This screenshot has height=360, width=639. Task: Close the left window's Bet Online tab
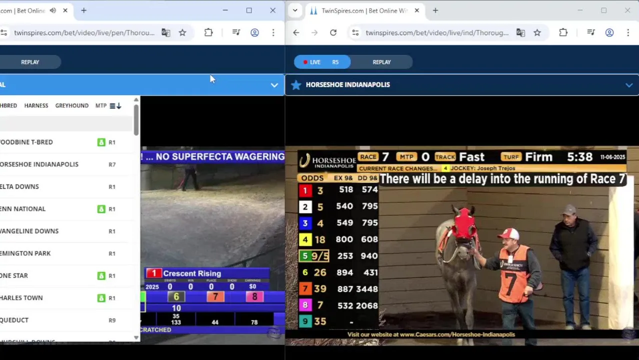click(x=65, y=10)
